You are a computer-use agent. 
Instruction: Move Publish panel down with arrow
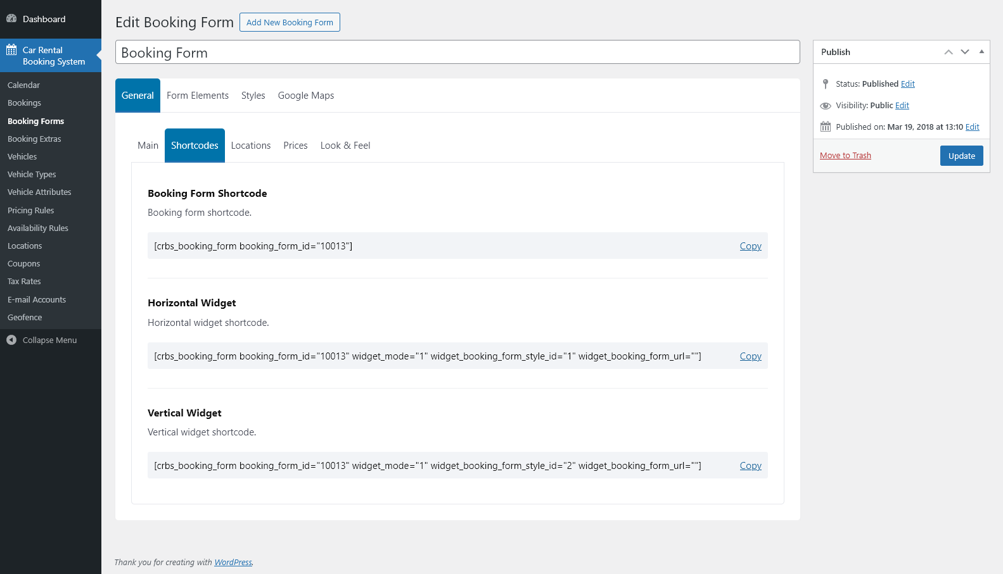coord(964,52)
